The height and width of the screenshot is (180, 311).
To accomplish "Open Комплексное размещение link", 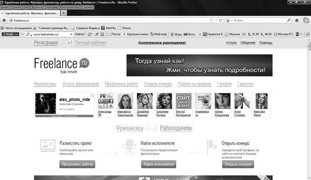I will pos(162,43).
